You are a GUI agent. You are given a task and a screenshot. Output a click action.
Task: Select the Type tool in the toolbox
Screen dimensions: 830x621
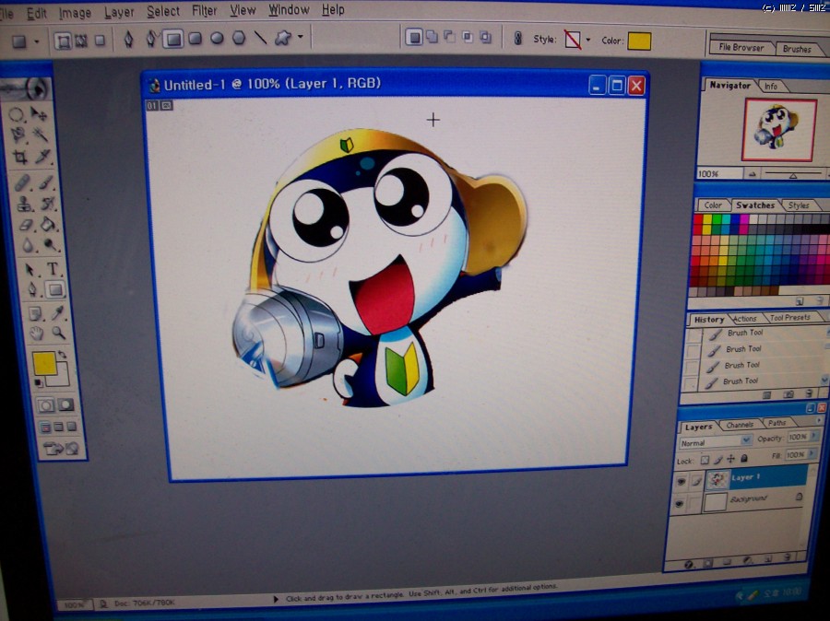tap(53, 270)
